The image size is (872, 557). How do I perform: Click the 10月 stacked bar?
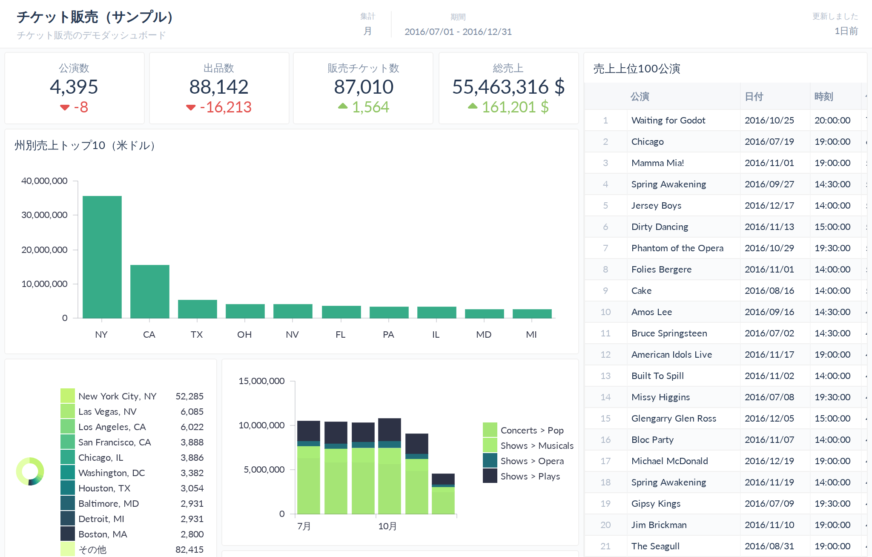(x=390, y=466)
